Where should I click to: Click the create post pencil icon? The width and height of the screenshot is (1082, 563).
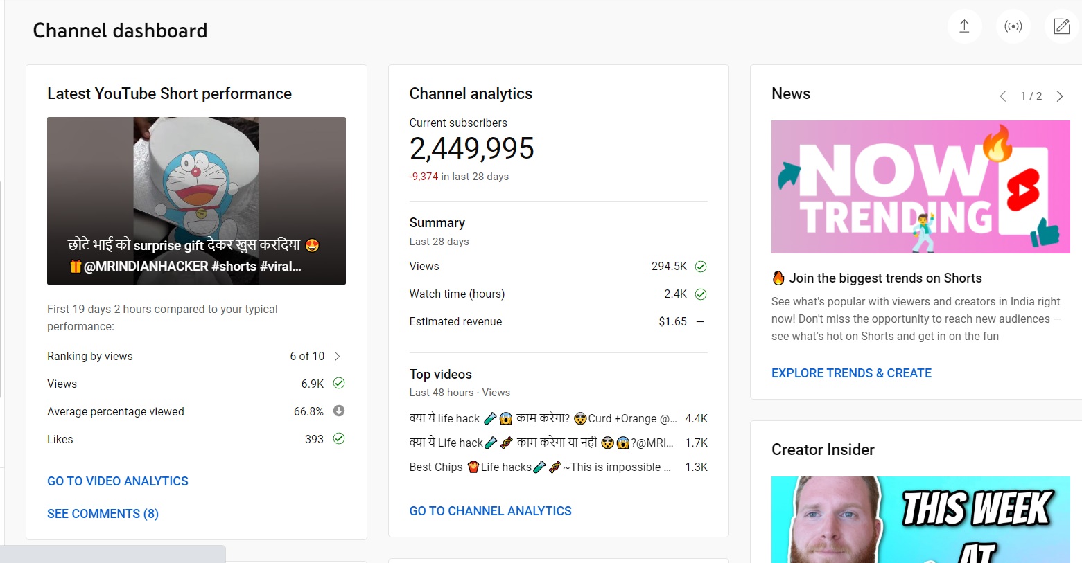click(1062, 26)
